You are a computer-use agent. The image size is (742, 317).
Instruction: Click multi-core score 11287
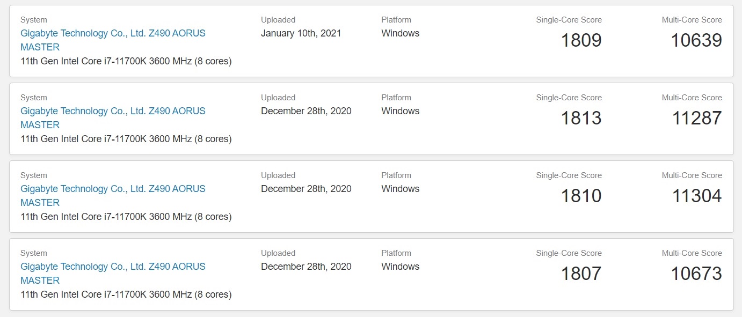(x=697, y=118)
